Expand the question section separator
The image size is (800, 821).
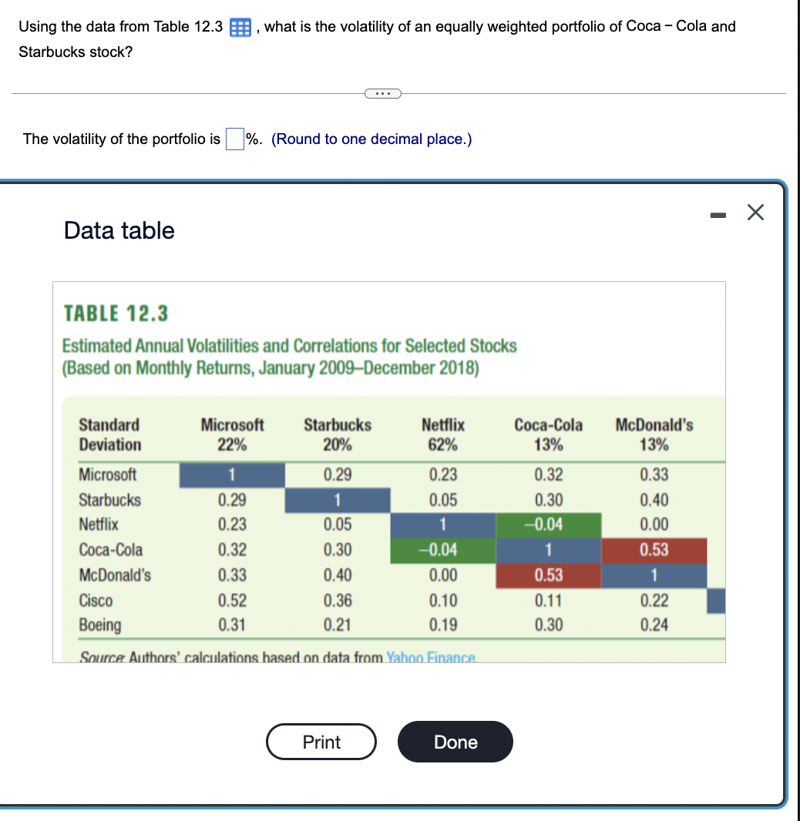[x=383, y=93]
